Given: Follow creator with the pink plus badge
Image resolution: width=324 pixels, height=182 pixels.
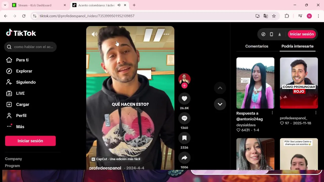Looking at the screenshot, I should pos(184,86).
